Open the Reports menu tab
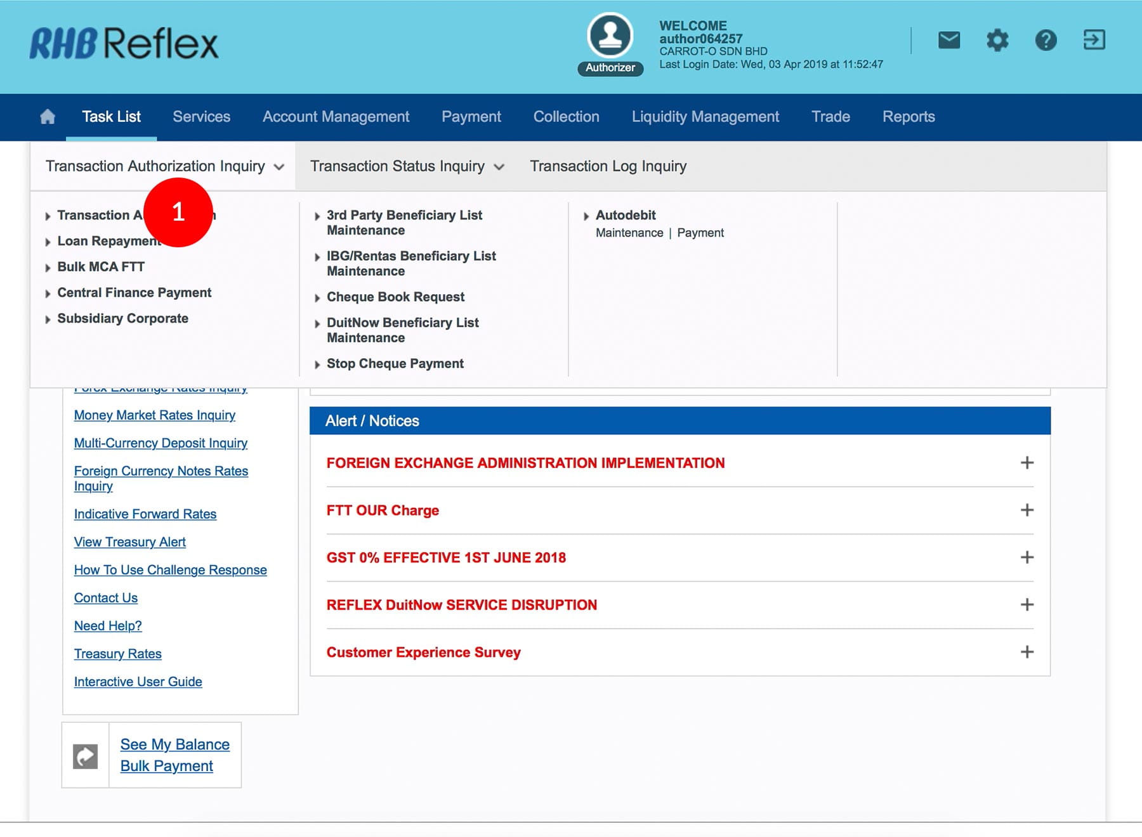This screenshot has width=1142, height=837. [x=908, y=117]
